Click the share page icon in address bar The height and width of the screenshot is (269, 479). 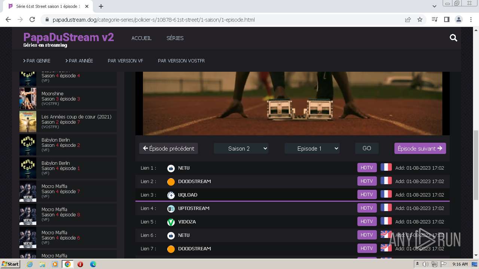(x=408, y=19)
